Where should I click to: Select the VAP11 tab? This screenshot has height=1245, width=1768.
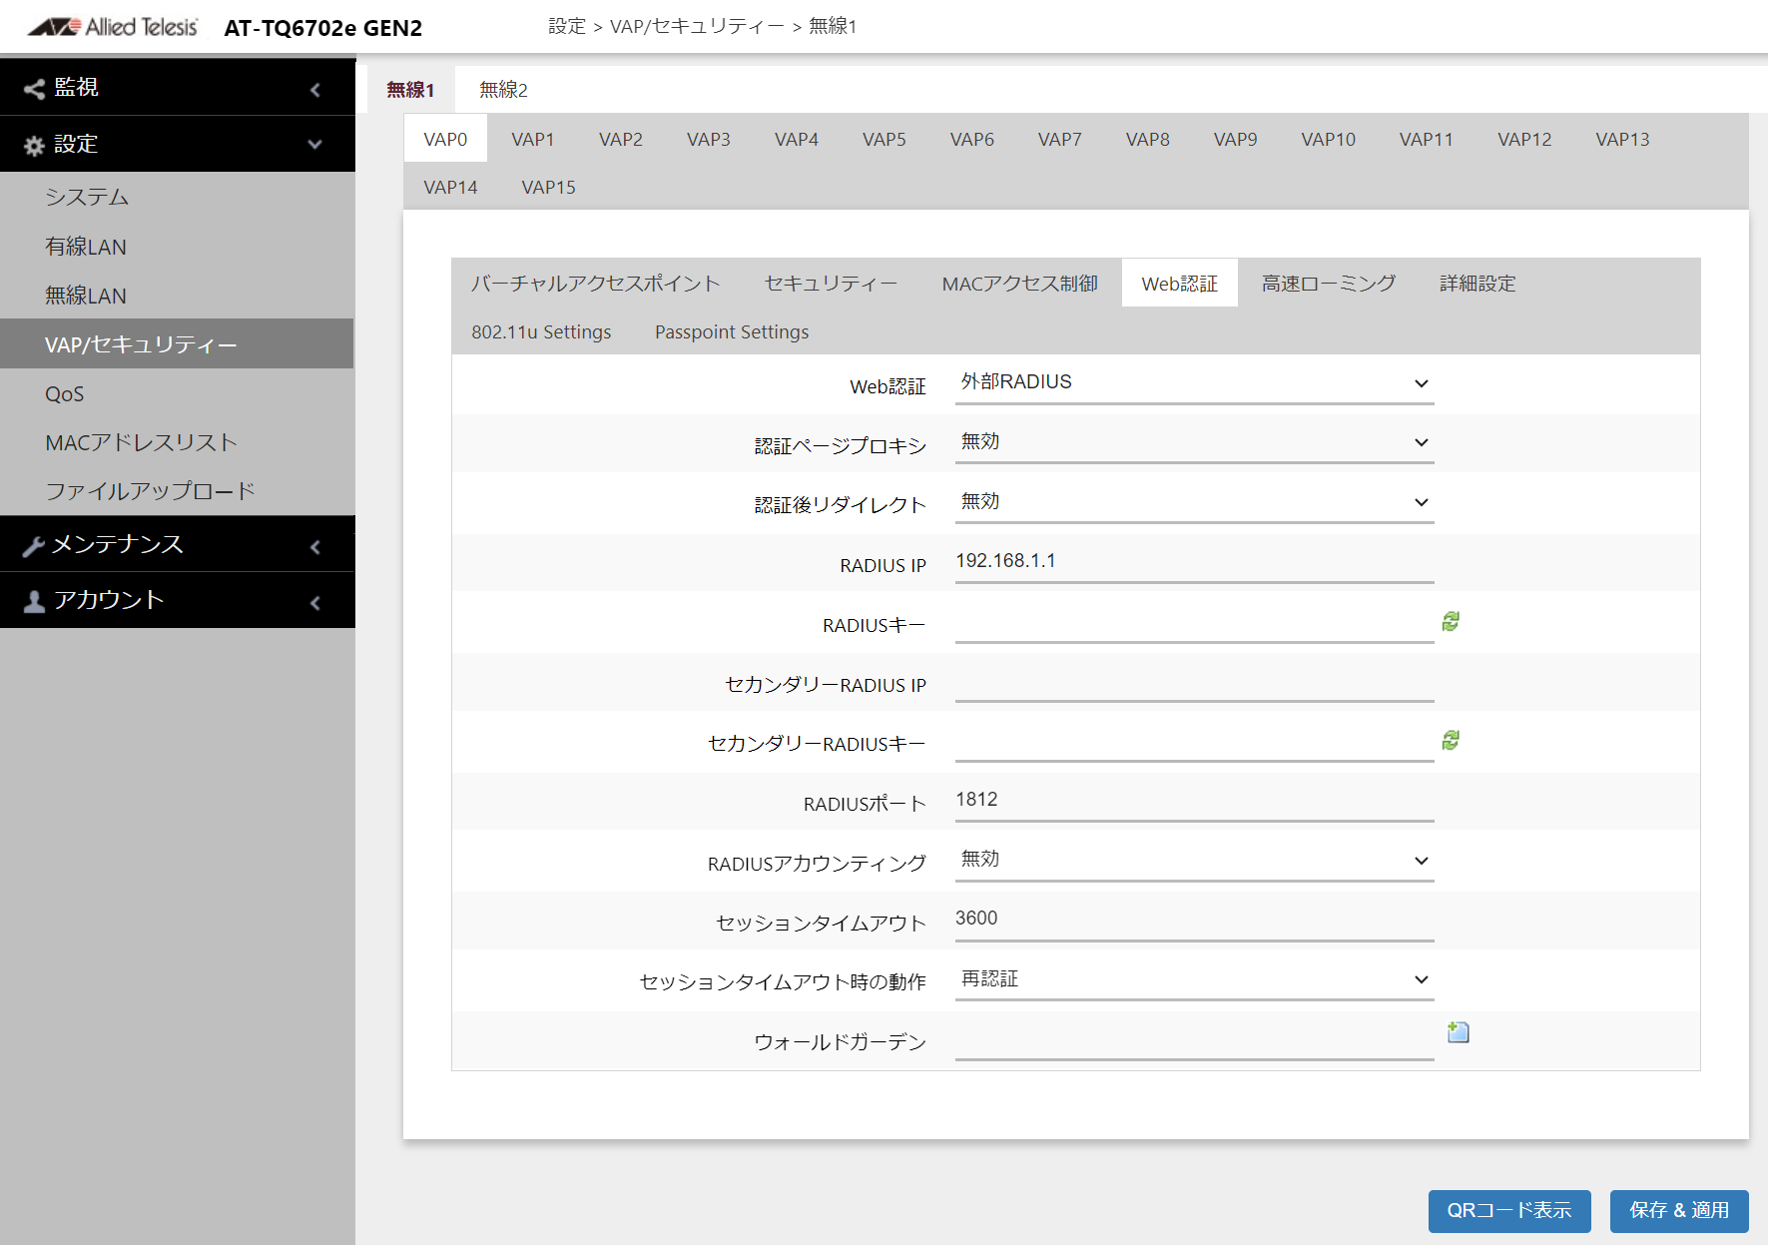click(1427, 139)
